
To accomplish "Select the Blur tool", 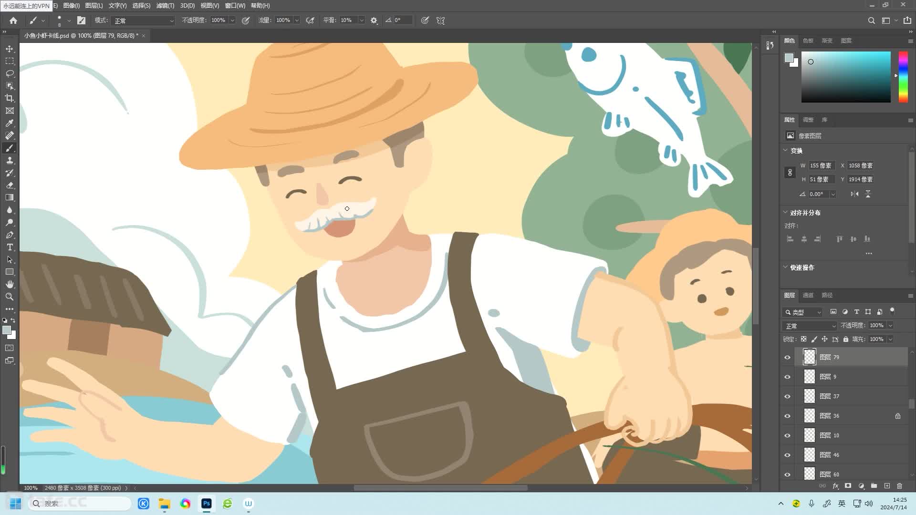I will coord(10,210).
